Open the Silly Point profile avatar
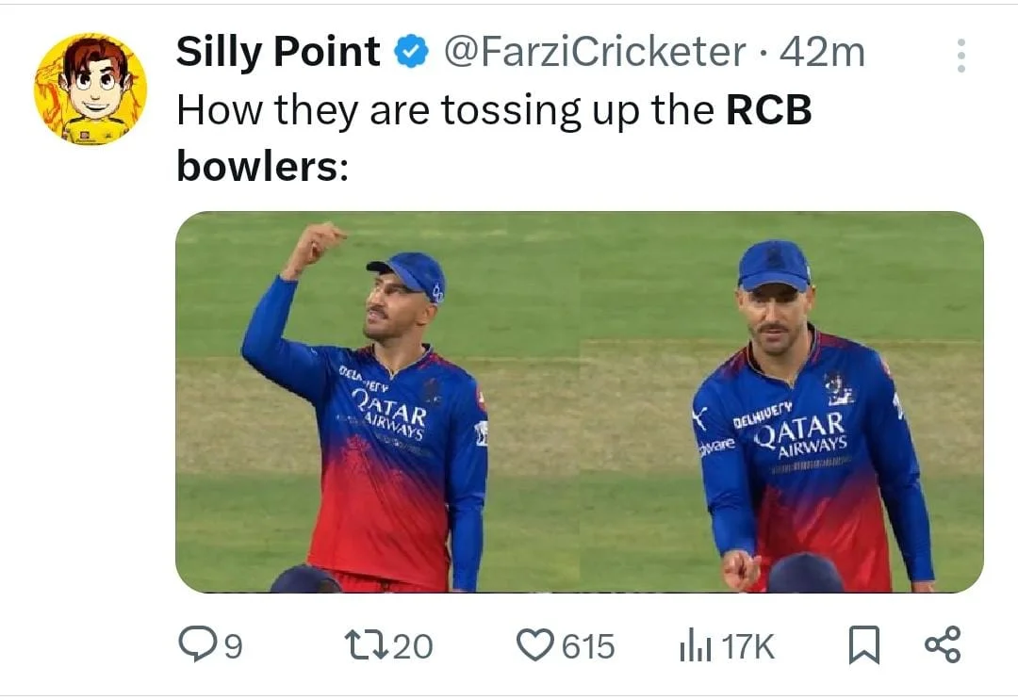 point(90,90)
